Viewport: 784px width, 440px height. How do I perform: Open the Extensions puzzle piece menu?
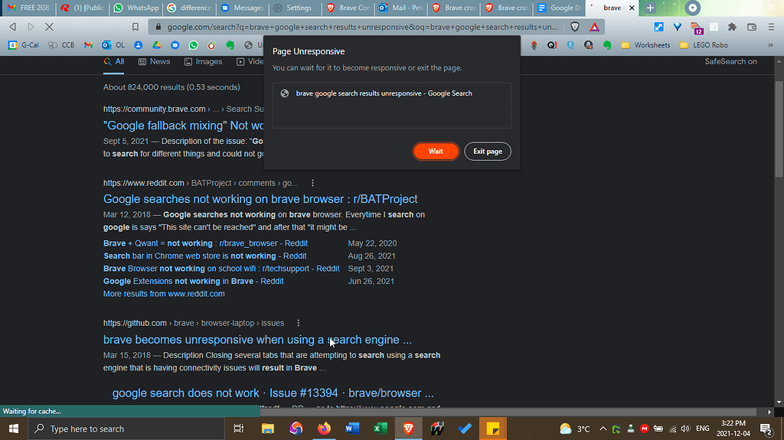click(x=733, y=27)
